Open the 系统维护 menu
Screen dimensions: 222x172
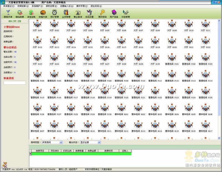(37, 6)
